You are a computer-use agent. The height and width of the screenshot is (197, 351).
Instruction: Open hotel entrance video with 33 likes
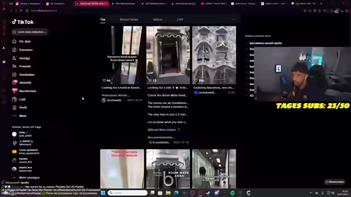[168, 55]
